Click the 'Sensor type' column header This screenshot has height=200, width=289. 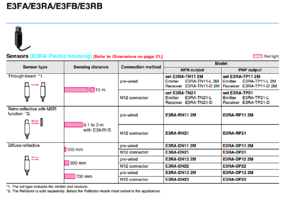35,67
